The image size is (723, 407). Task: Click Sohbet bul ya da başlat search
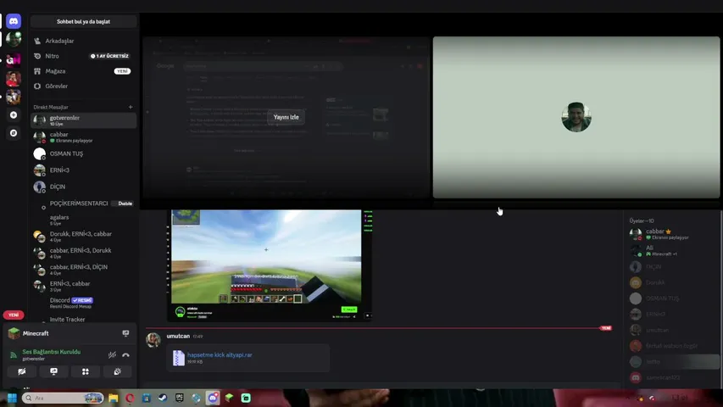coord(83,22)
